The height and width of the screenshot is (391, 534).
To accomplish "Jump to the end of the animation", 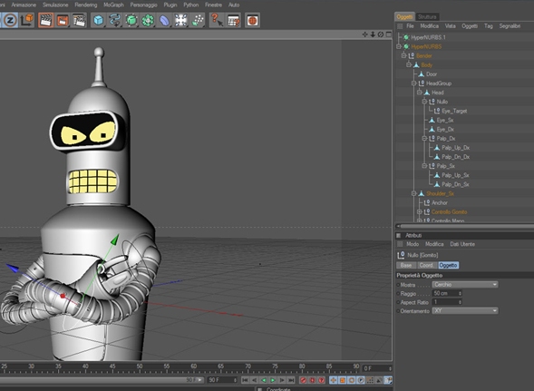I will click(x=291, y=380).
